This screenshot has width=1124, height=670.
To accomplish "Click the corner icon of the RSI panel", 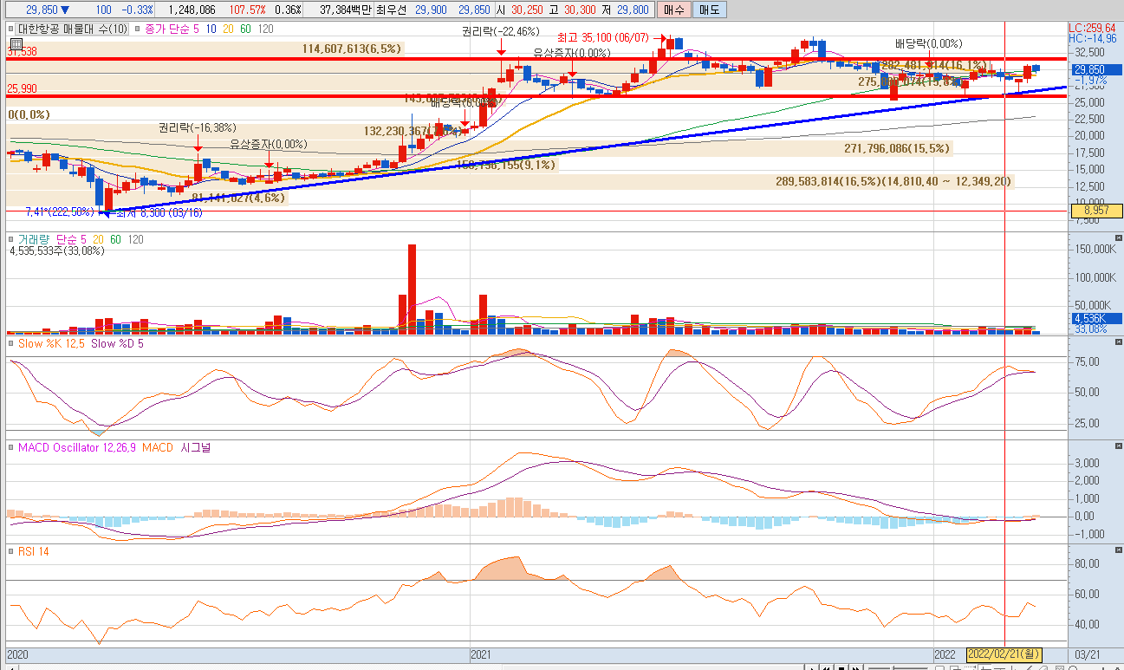I will [x=1117, y=550].
